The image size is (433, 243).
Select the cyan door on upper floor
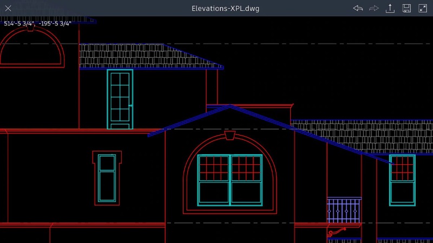120,99
